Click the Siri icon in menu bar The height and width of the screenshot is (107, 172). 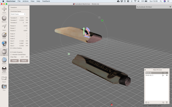[x=165, y=1]
